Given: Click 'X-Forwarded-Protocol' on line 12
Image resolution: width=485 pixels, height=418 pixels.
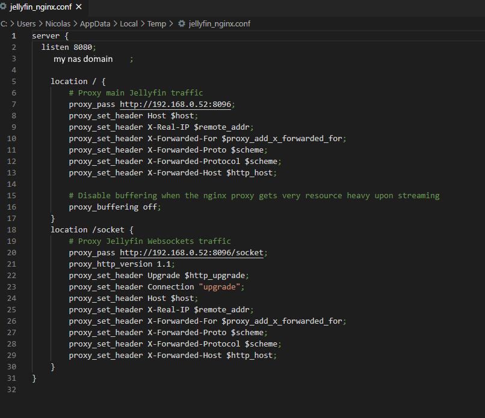Looking at the screenshot, I should [x=194, y=162].
